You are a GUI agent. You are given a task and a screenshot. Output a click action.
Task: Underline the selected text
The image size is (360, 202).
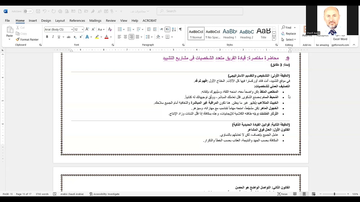59,37
